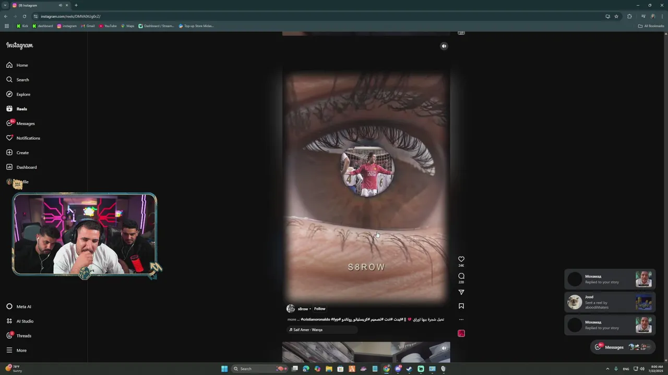The image size is (668, 375).
Task: Click the Chrome address bar URL
Action: click(x=70, y=16)
